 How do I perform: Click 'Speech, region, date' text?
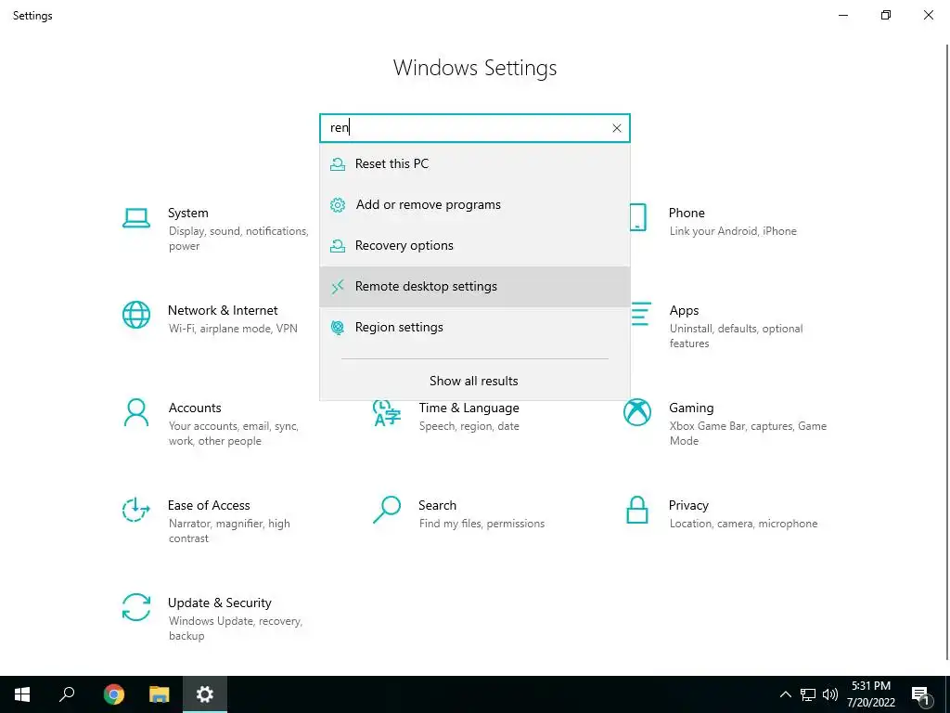click(469, 426)
